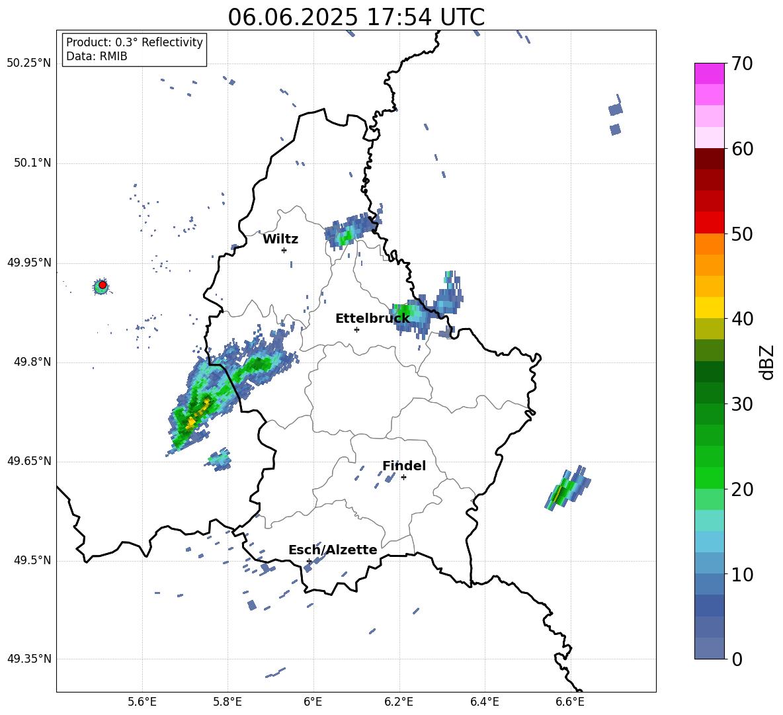
Task: Click the colorbar label 70
Action: (742, 63)
